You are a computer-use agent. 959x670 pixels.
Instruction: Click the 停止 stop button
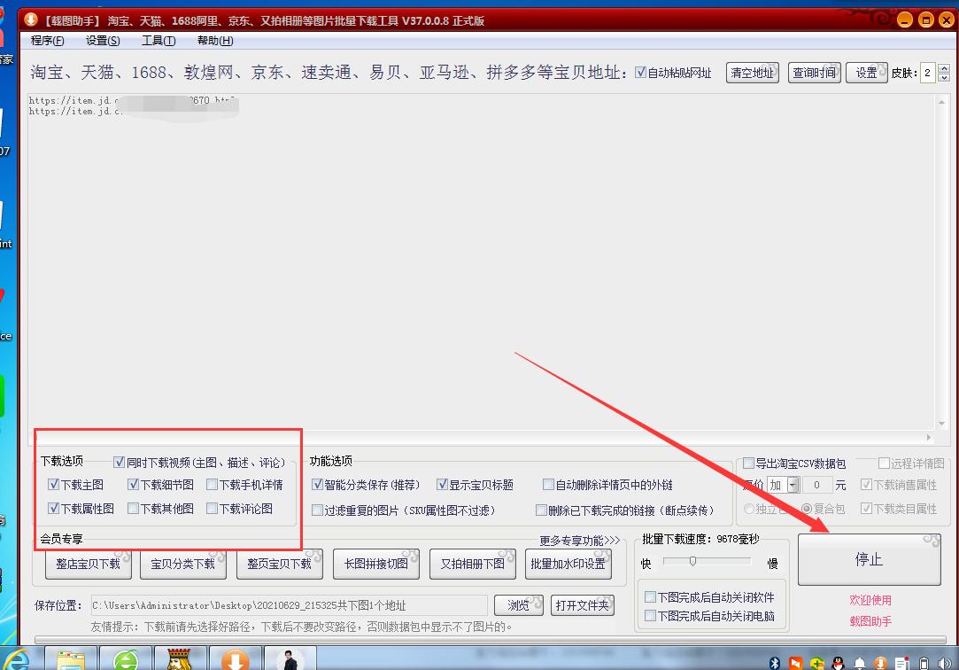point(869,558)
